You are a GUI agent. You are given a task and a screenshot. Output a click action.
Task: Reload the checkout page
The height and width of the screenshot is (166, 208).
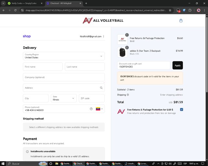[15, 10]
